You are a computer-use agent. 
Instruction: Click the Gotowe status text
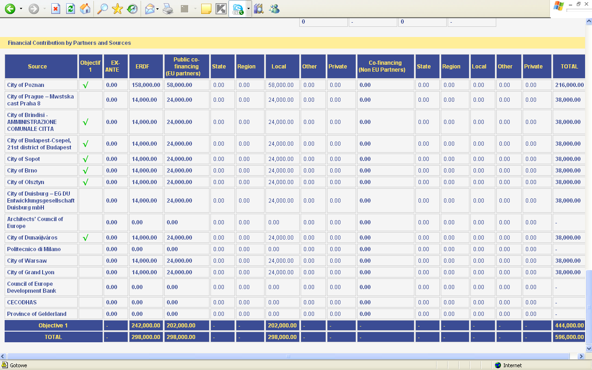pyautogui.click(x=18, y=365)
